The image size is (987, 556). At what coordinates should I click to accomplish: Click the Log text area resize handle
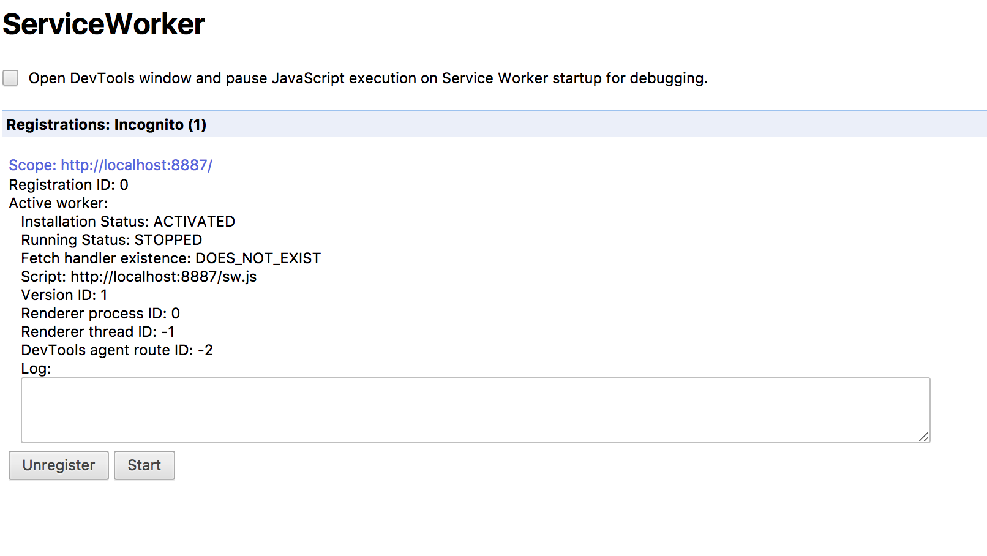pos(923,436)
